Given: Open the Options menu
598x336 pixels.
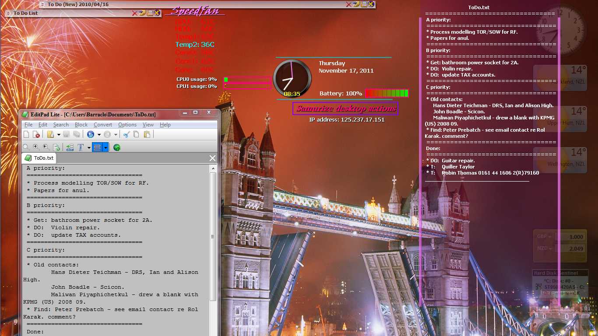Looking at the screenshot, I should coord(127,125).
